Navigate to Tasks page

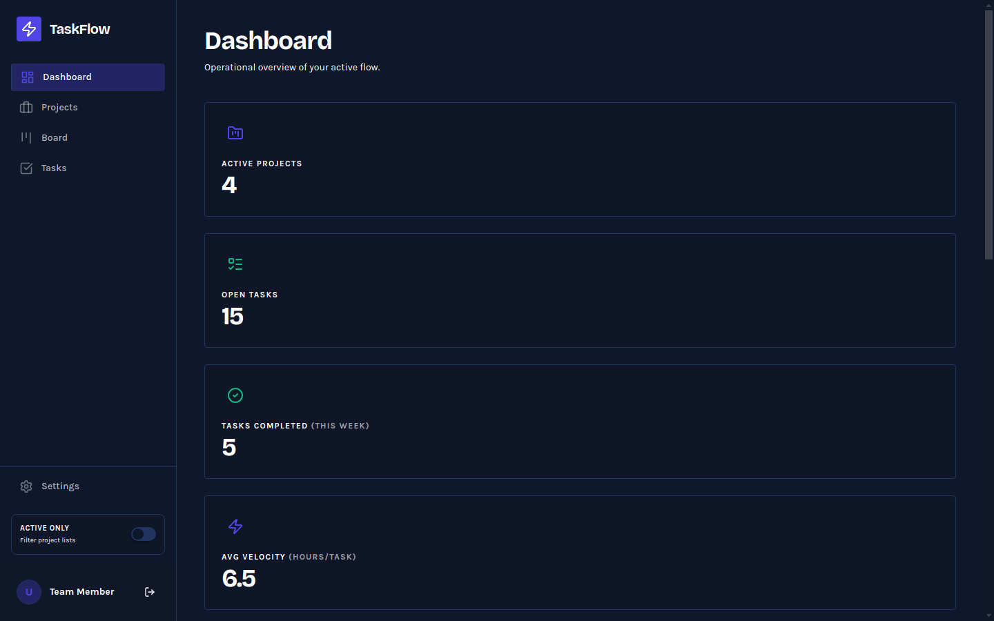88,168
